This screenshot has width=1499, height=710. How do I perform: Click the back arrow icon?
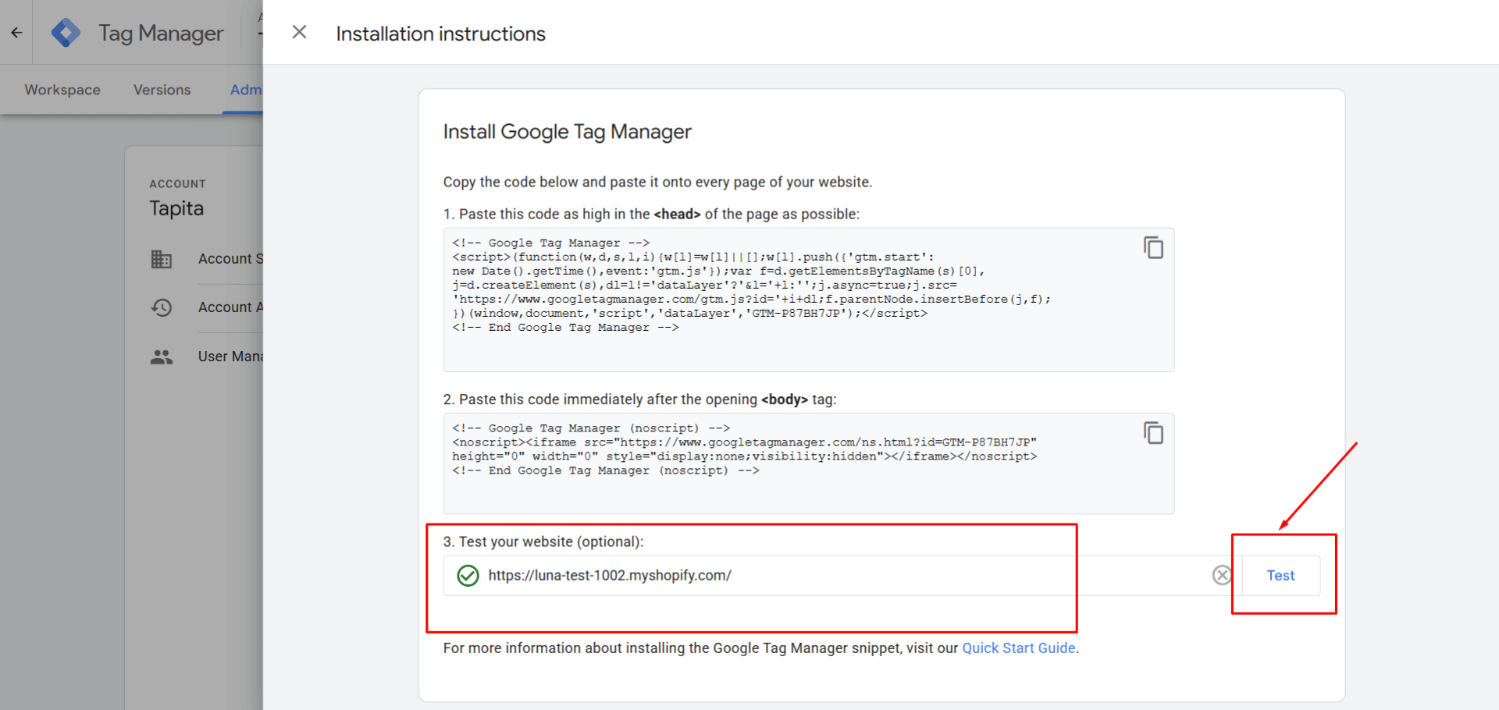(16, 32)
